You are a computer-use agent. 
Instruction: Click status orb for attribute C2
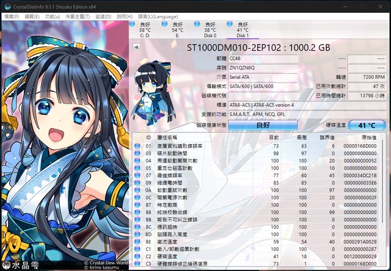point(137,257)
